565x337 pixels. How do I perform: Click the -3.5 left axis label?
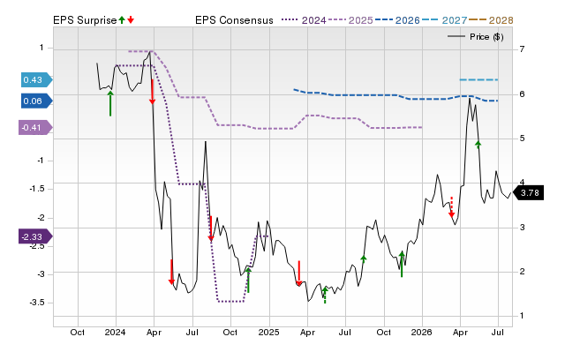pos(37,303)
